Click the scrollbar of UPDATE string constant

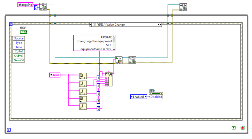[114, 43]
